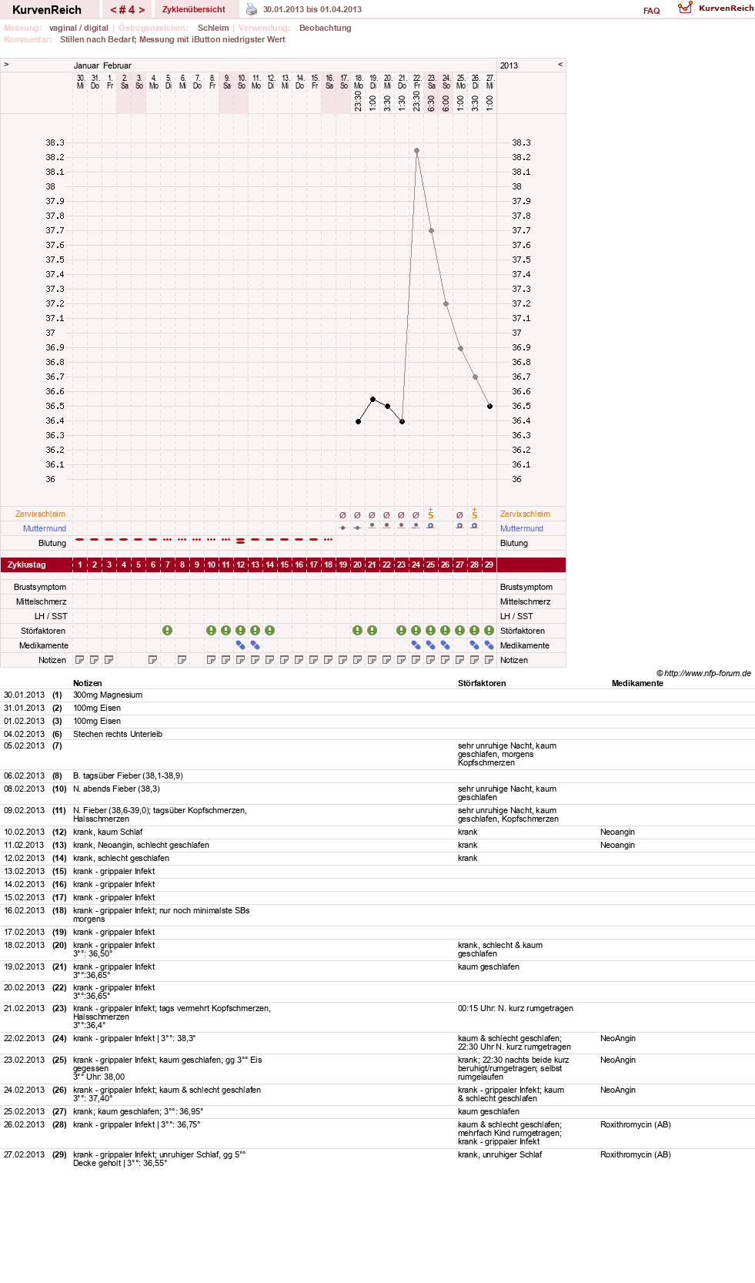Click the 'B. tagsüber Fieber (38,1-38,9)' note
This screenshot has width=755, height=1283.
(x=128, y=776)
